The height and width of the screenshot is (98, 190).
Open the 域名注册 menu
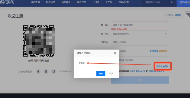[x=81, y=2]
